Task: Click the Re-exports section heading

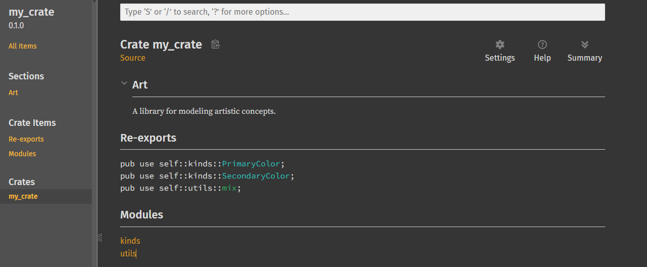Action: (148, 138)
